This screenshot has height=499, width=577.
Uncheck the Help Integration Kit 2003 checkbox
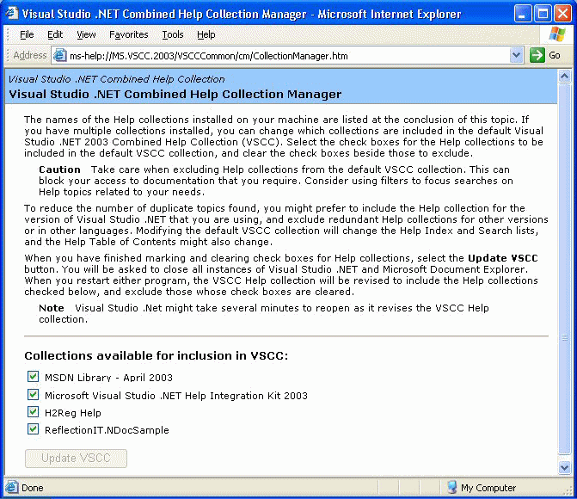pyautogui.click(x=33, y=394)
